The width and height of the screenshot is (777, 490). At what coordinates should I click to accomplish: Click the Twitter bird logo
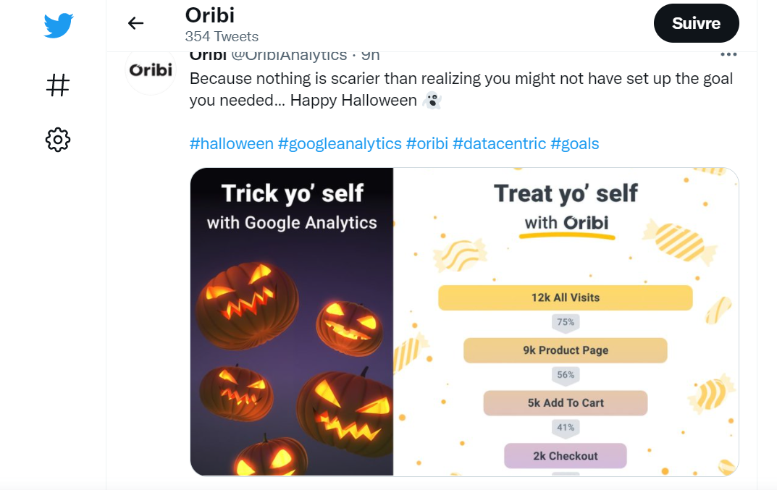58,24
